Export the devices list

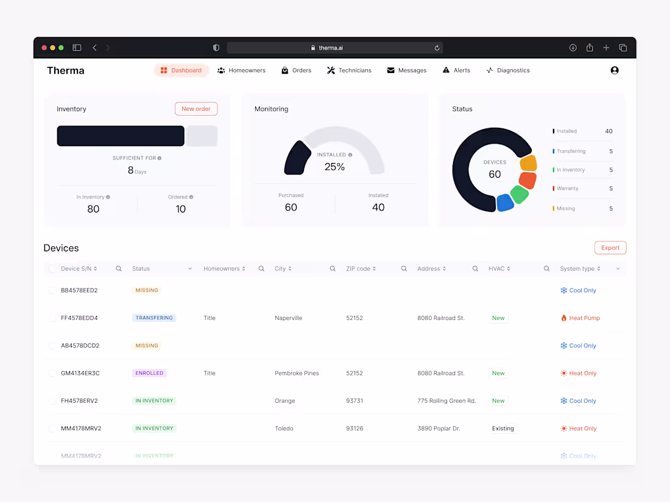(610, 247)
